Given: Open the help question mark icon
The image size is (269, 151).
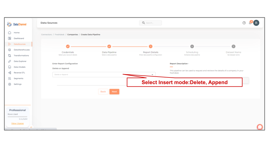Looking at the screenshot, I should click(x=244, y=23).
